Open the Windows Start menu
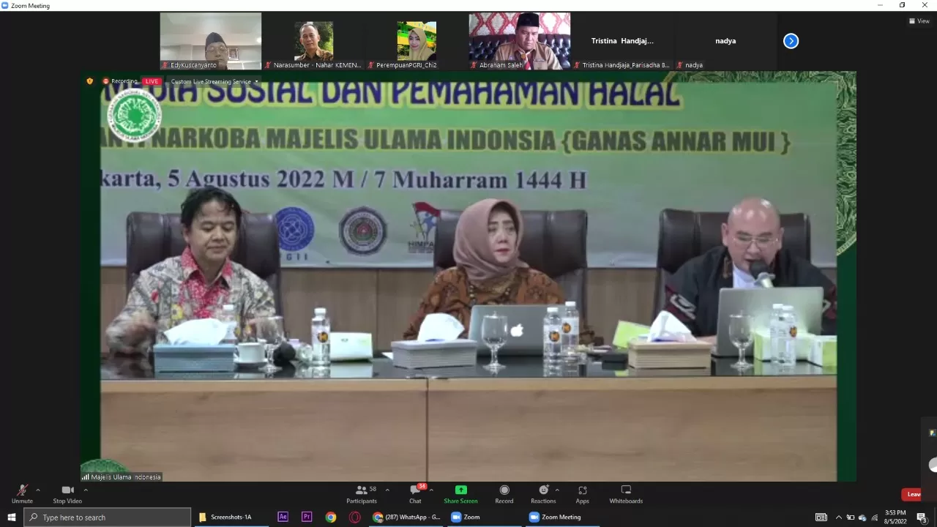 11,517
